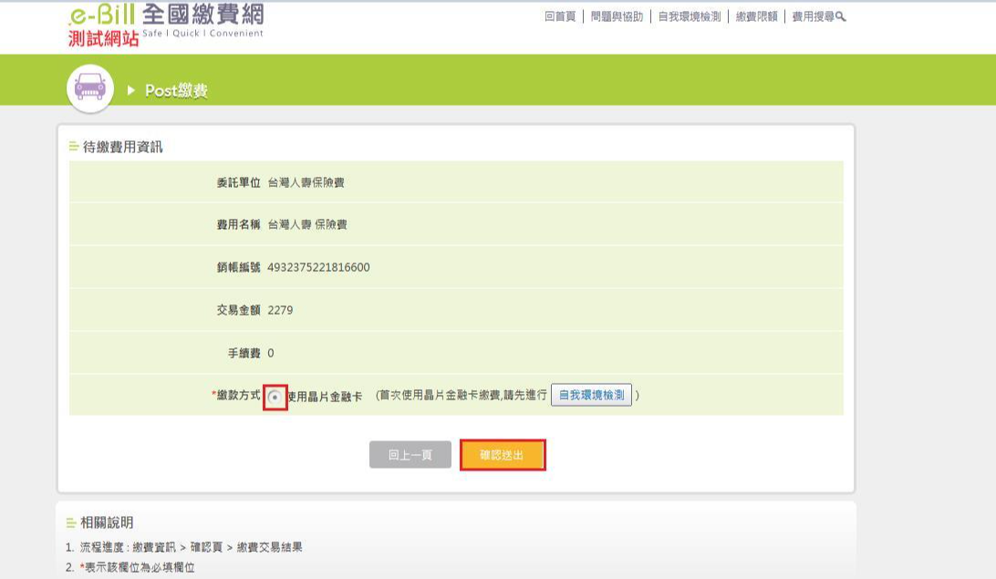Open 自我環境檢測 in top navigation
The height and width of the screenshot is (579, 996).
point(690,16)
